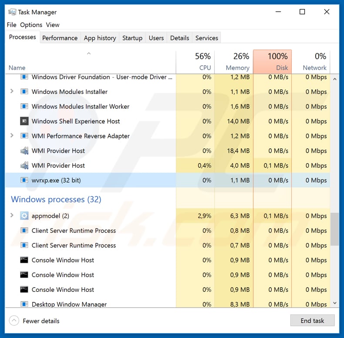Click the appmodel gear icon
344x338 pixels.
click(x=24, y=216)
